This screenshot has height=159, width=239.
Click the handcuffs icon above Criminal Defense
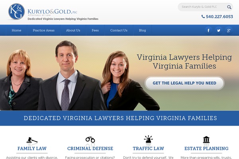[x=90, y=140]
